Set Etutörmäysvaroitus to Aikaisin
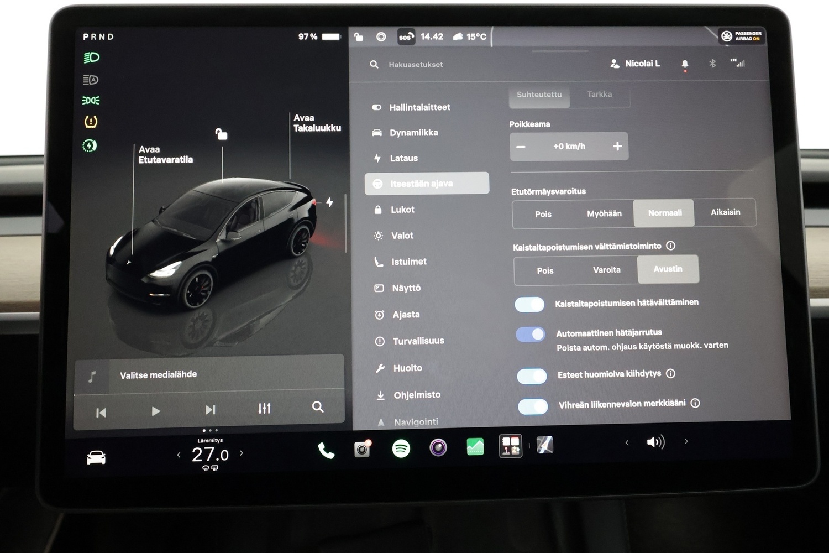This screenshot has height=553, width=829. [725, 212]
